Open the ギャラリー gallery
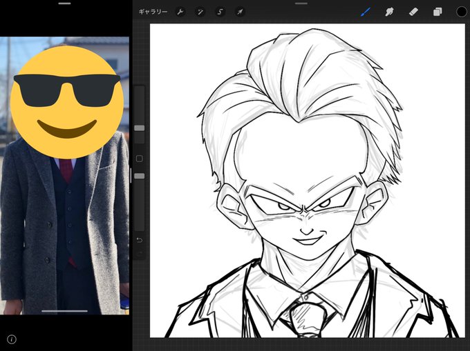Viewport: 470px width, 351px height. pyautogui.click(x=153, y=12)
